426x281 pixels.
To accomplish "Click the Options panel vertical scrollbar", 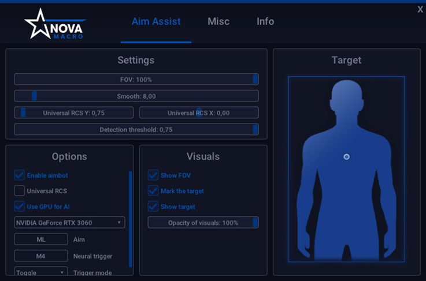I will (130, 219).
